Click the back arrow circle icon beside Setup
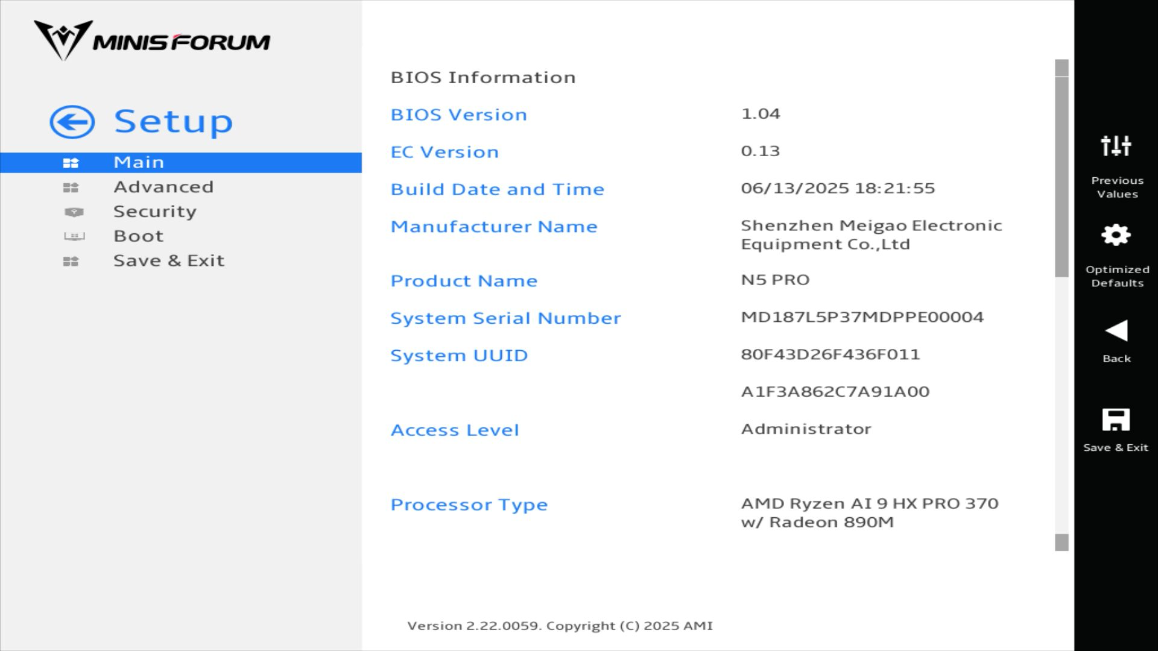1158x651 pixels. [x=72, y=122]
